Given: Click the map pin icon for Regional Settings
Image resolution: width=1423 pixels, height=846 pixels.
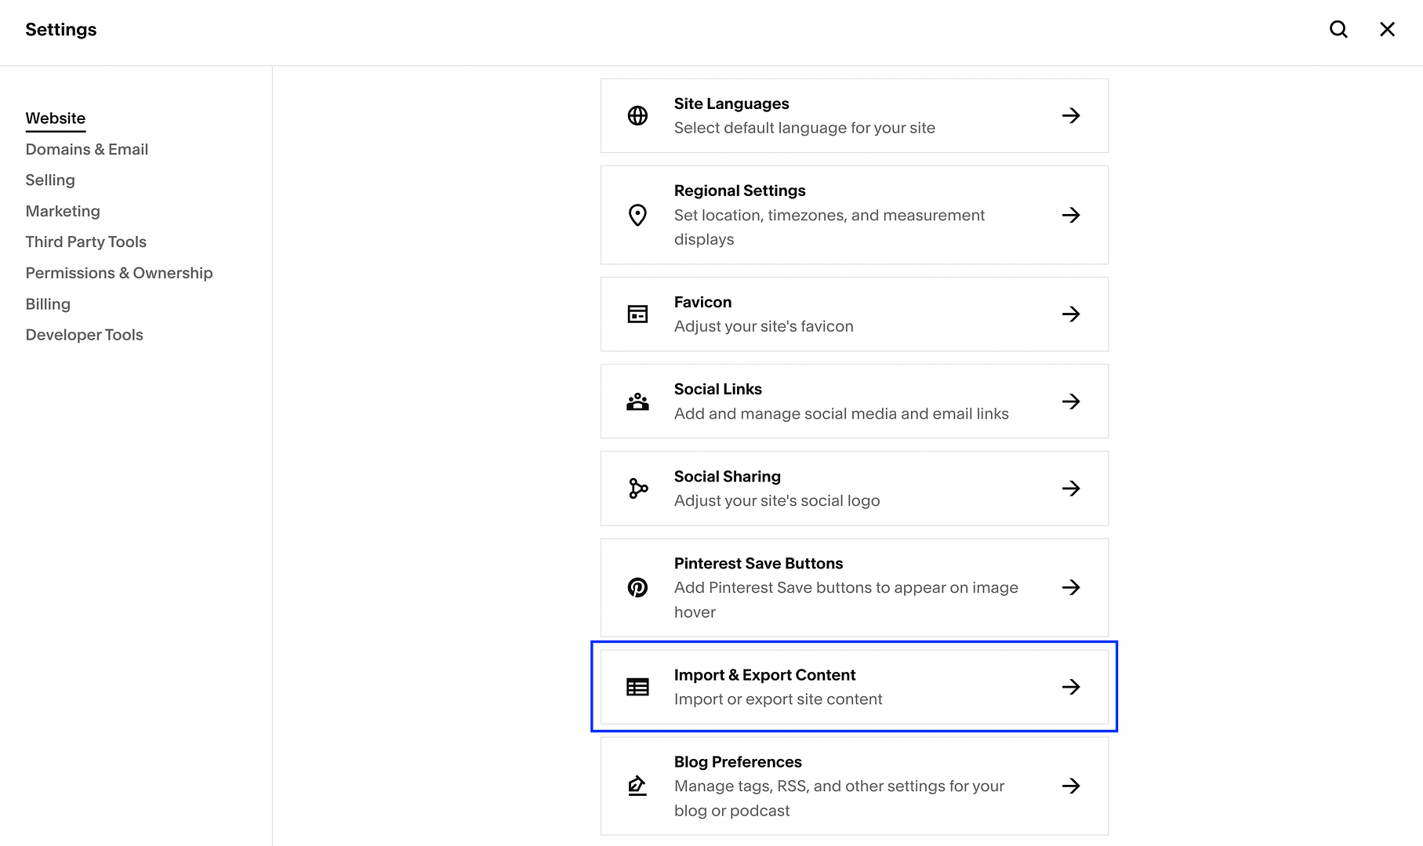Looking at the screenshot, I should point(637,215).
